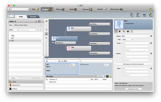Switch to the Person tab
The image size is (161, 102).
[x=33, y=17]
